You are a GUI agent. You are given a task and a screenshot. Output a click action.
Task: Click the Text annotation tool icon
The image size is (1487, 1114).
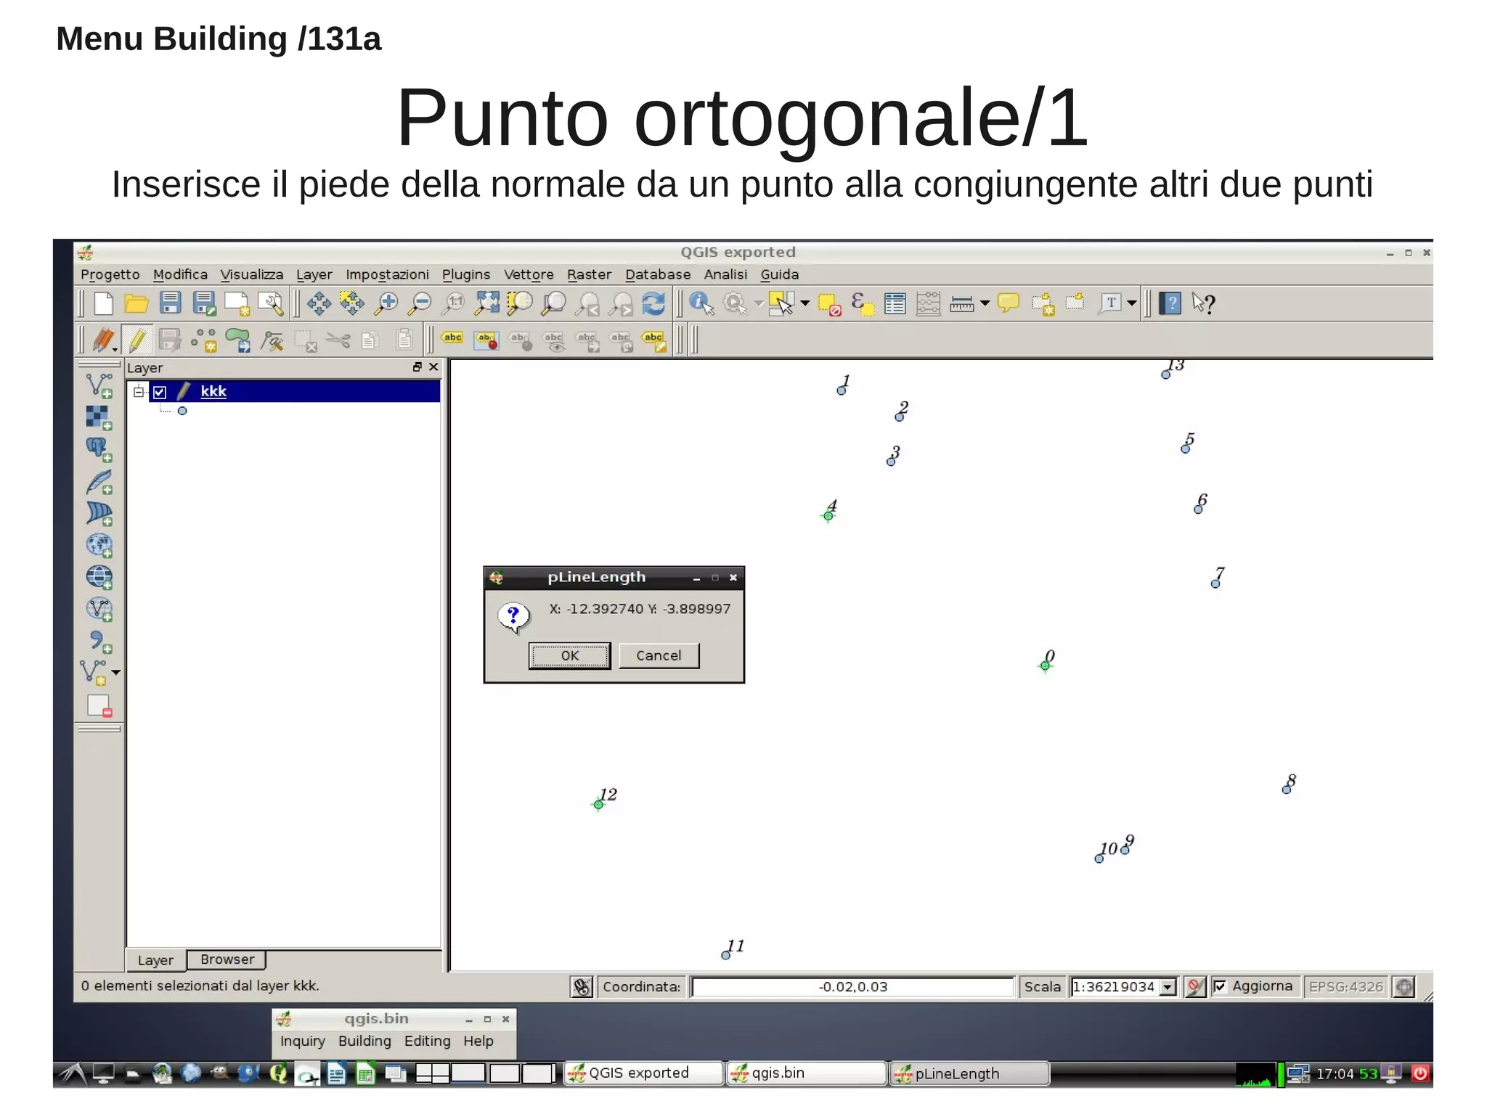tap(1110, 303)
